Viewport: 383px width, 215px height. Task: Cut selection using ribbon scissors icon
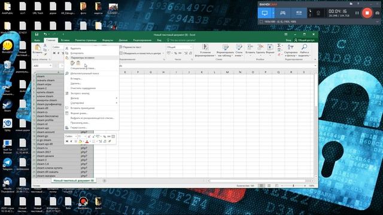[x=45, y=45]
